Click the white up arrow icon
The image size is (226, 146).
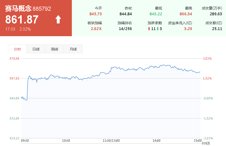pos(58,19)
